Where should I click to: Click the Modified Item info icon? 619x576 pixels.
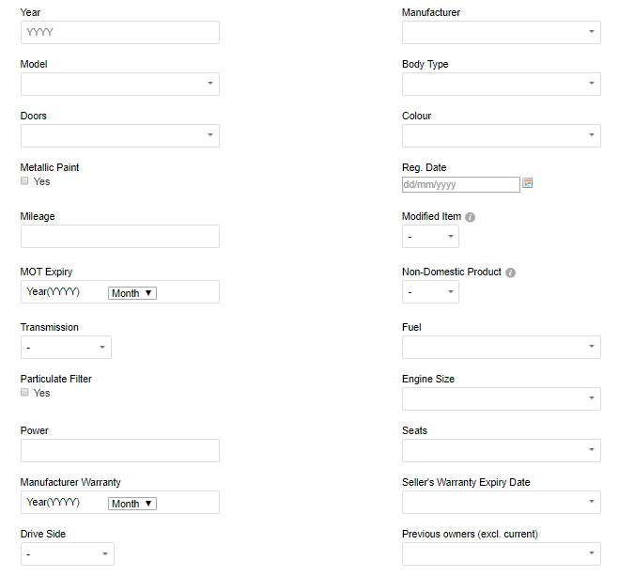(470, 217)
